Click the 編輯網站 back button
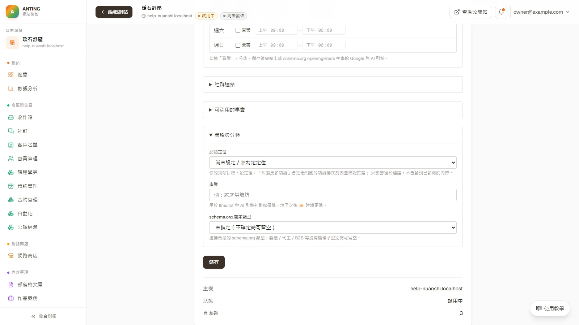This screenshot has width=579, height=325. coord(114,12)
